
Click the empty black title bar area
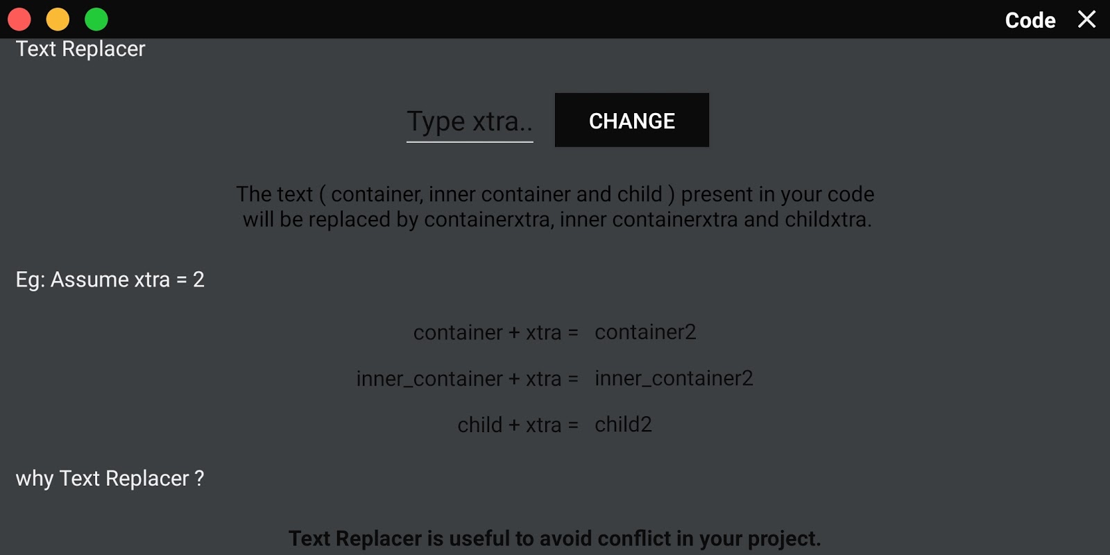click(555, 19)
